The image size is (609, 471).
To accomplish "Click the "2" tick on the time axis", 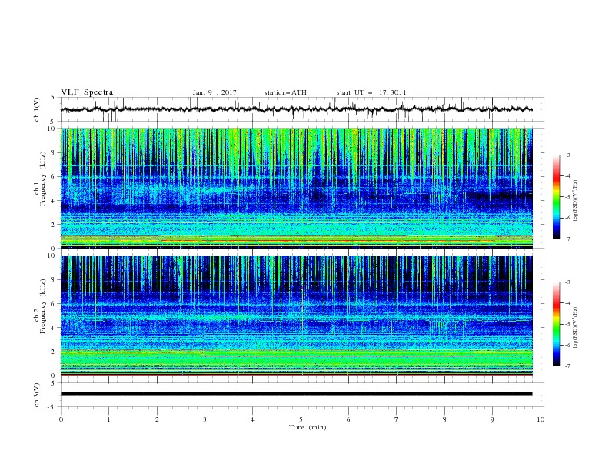I will coord(157,419).
